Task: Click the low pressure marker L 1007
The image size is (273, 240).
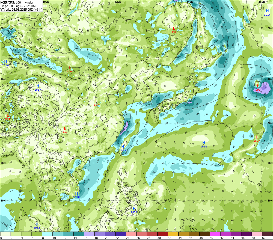Action: click(256, 139)
